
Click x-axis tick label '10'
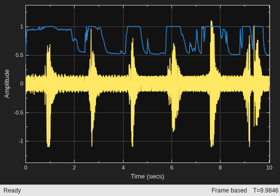[269, 167]
